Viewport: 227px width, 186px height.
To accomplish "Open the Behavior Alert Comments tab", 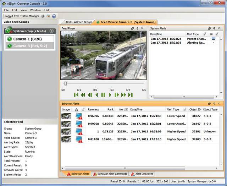I will [110, 174].
